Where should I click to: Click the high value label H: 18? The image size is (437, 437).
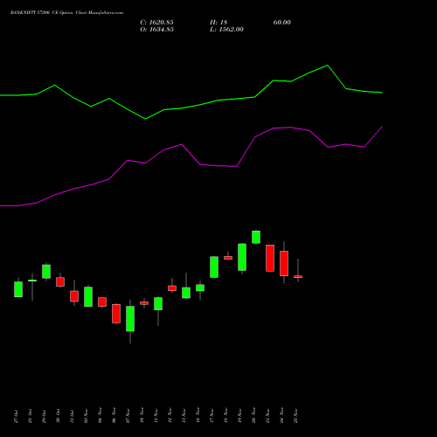click(218, 23)
